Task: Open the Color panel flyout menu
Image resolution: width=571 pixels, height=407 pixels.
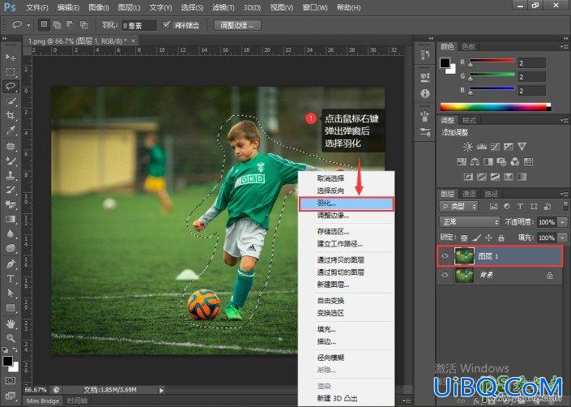Action: coord(565,47)
